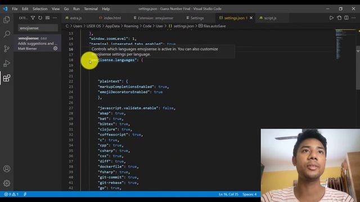The width and height of the screenshot is (360, 202).
Task: Click the settings.json breadcrumb segment
Action: coord(181,26)
